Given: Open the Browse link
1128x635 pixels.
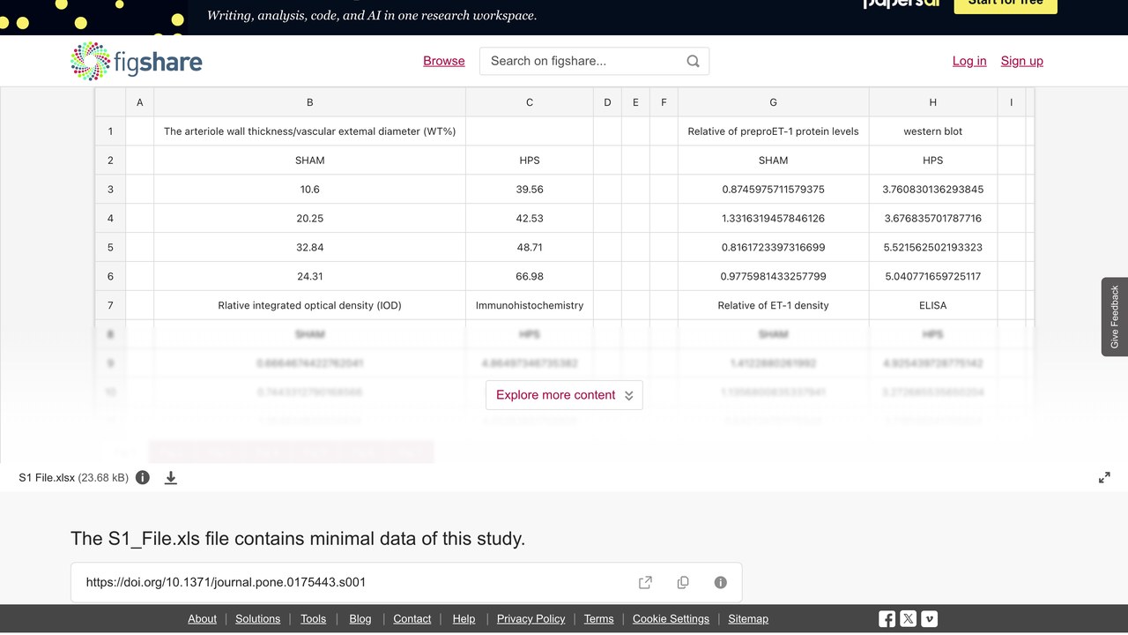Looking at the screenshot, I should pos(444,61).
